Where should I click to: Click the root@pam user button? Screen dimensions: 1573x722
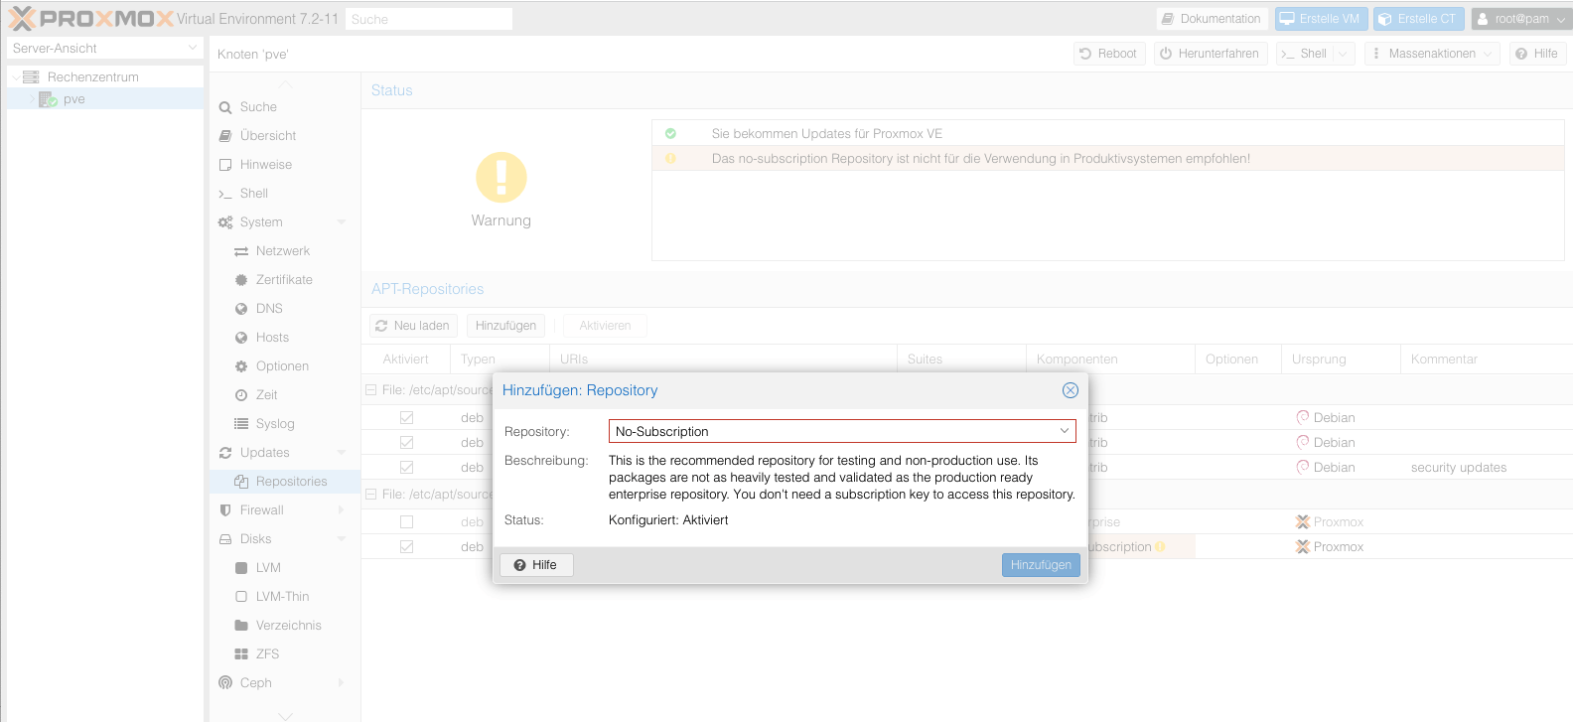coord(1520,19)
